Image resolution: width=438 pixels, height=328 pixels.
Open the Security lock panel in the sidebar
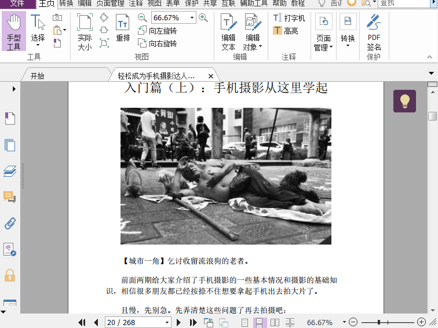tap(10, 275)
